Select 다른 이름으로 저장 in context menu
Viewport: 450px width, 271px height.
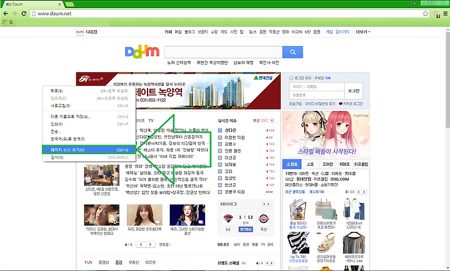(x=89, y=116)
